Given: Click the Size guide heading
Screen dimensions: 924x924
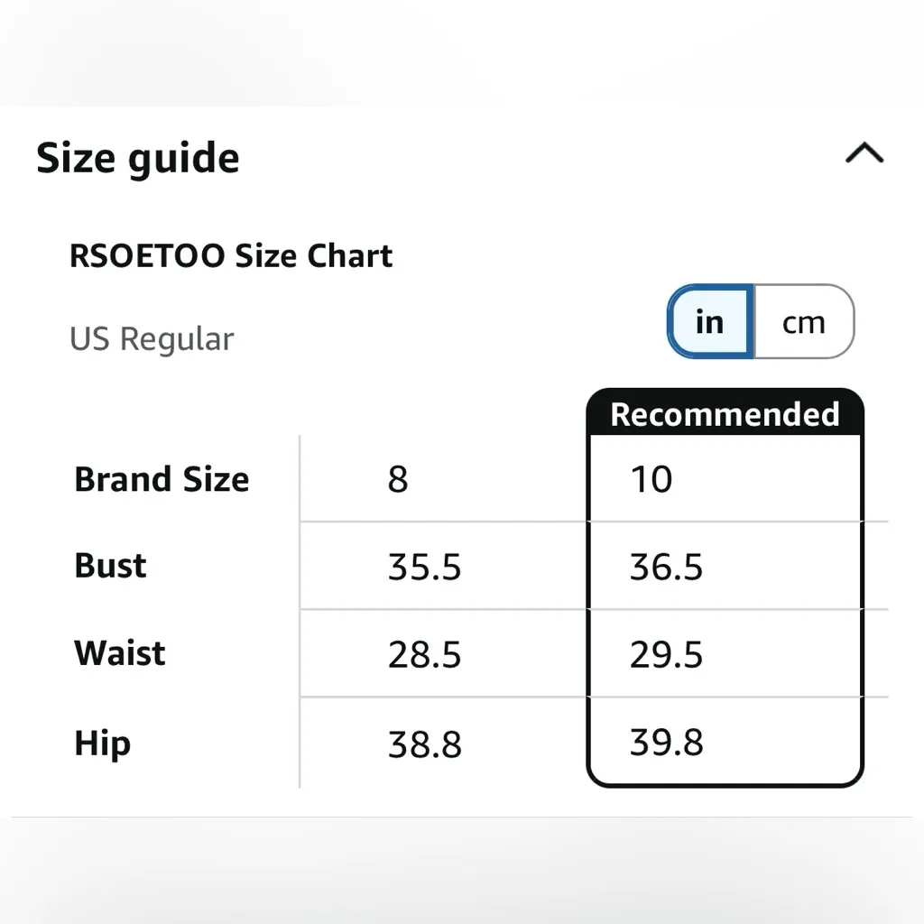Looking at the screenshot, I should tap(138, 159).
